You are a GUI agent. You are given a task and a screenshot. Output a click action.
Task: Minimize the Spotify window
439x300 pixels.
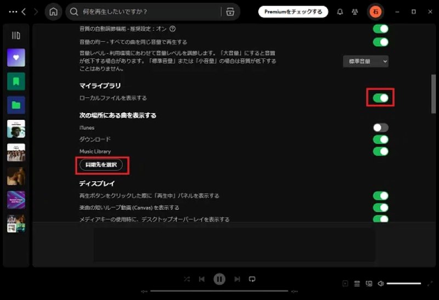tap(397, 12)
